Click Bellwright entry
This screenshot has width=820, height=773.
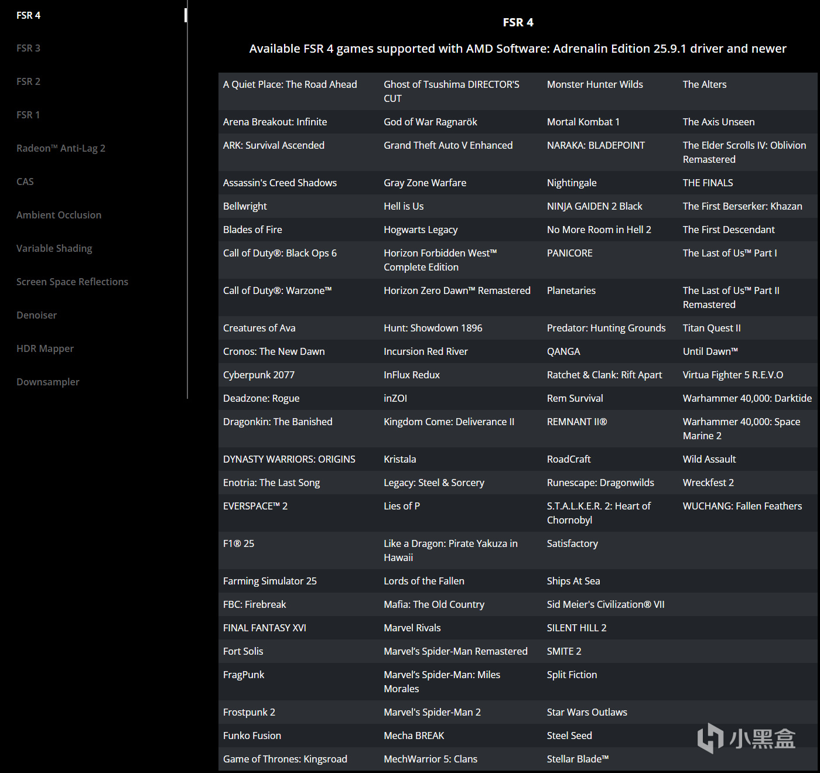pyautogui.click(x=245, y=206)
